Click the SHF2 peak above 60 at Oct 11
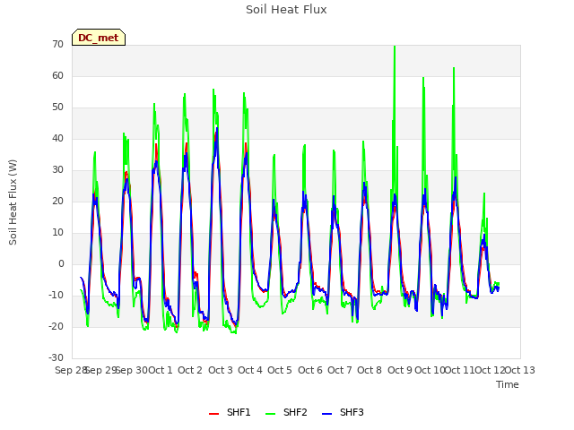Screen dimensions: 574x430 click(454, 69)
